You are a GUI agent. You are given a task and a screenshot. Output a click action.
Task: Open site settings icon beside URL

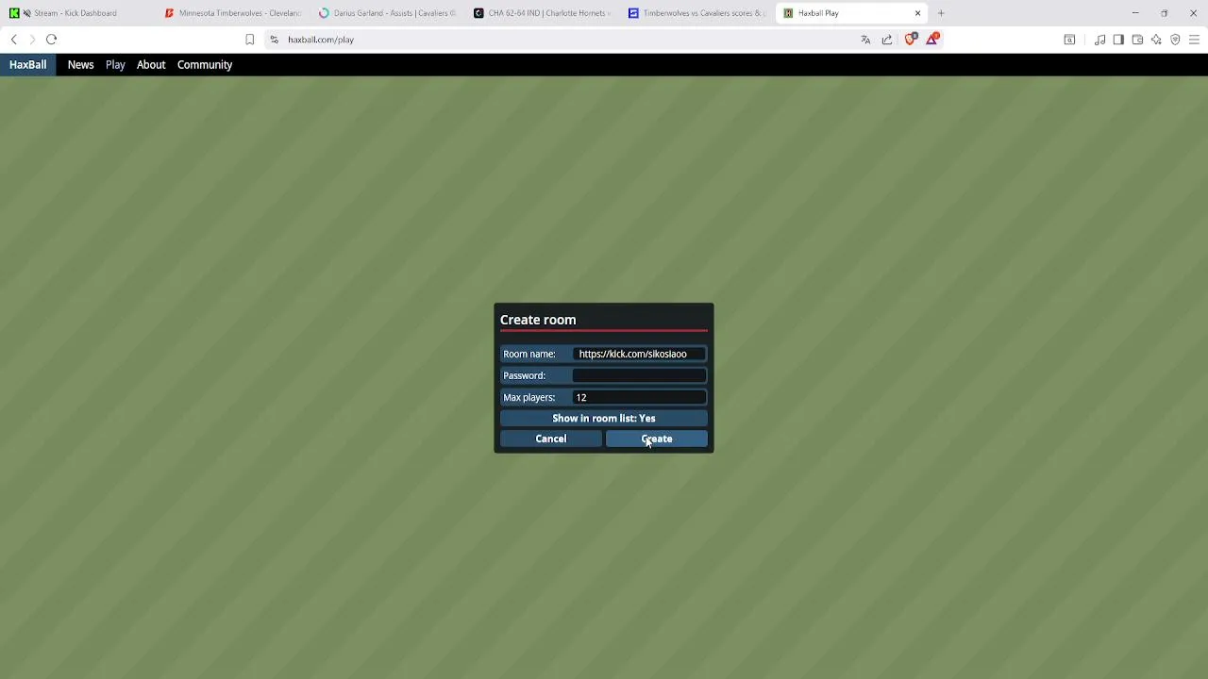(274, 40)
